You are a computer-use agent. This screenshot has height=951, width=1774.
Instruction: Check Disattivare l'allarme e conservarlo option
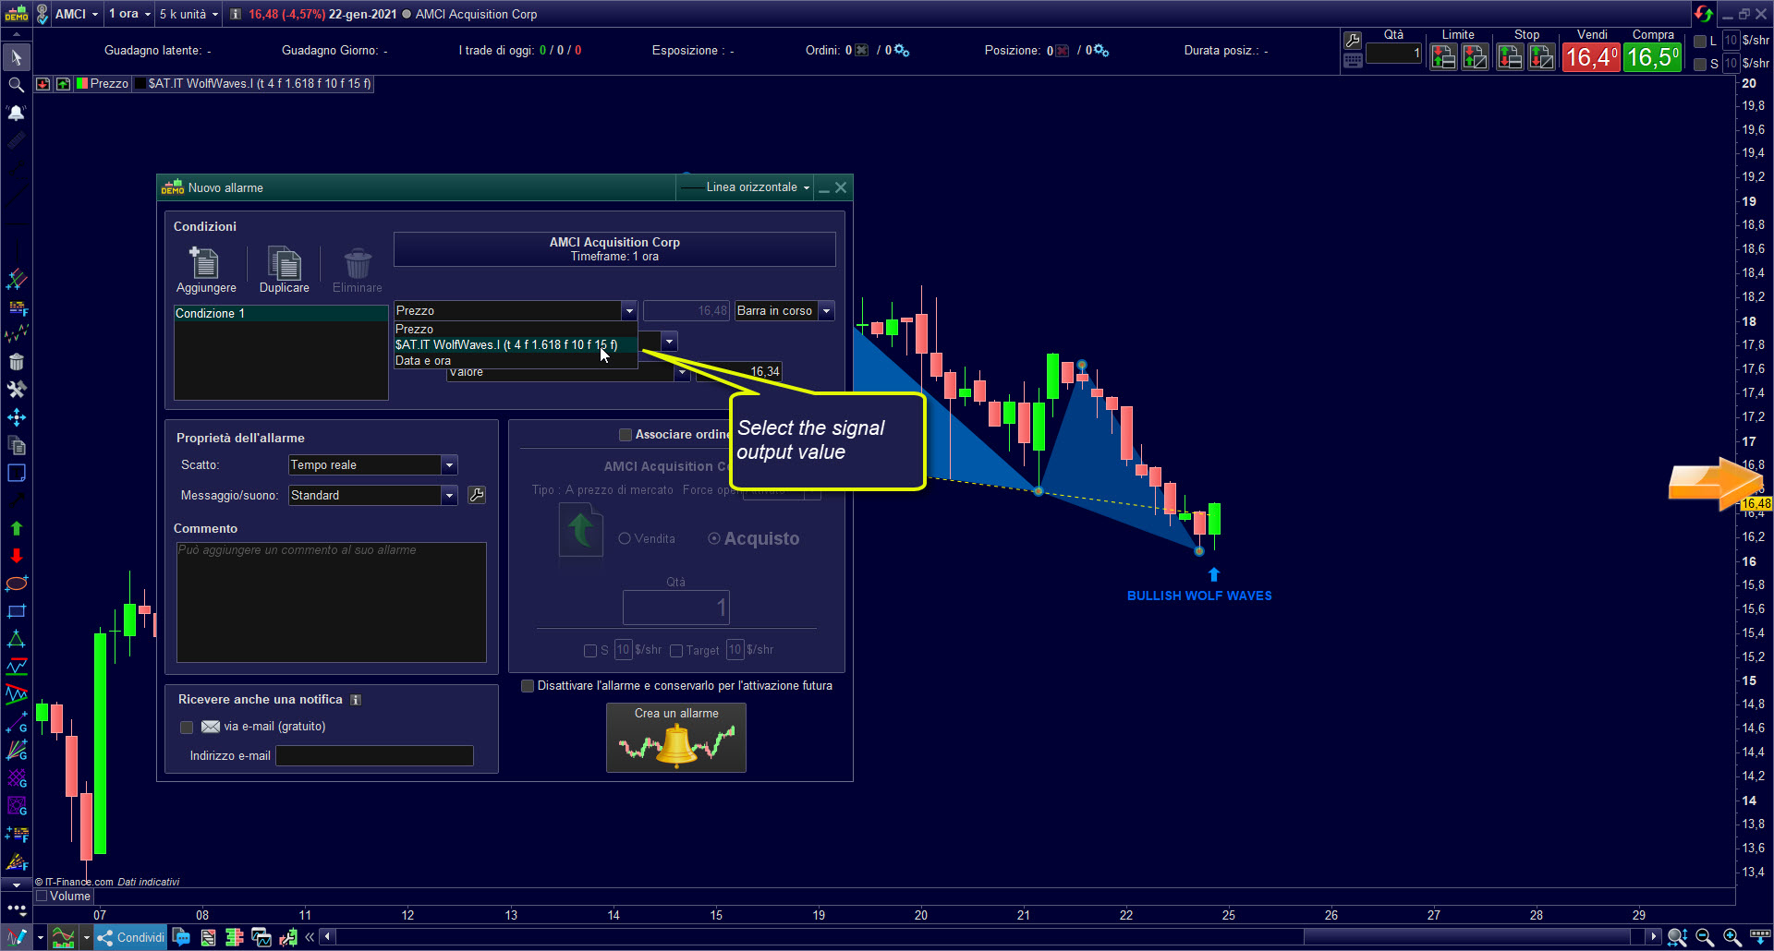528,686
